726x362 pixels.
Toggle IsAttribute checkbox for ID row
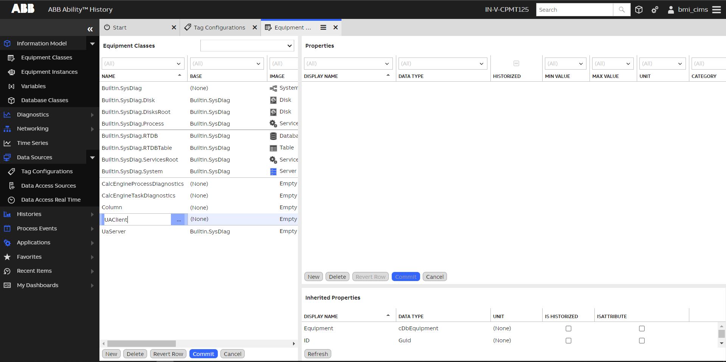coord(642,341)
